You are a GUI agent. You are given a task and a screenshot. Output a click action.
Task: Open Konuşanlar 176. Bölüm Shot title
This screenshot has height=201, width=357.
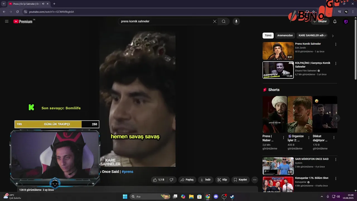click(312, 178)
